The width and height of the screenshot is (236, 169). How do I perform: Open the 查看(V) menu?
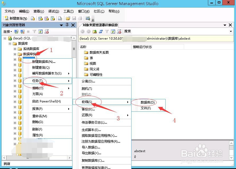[x=39, y=11]
